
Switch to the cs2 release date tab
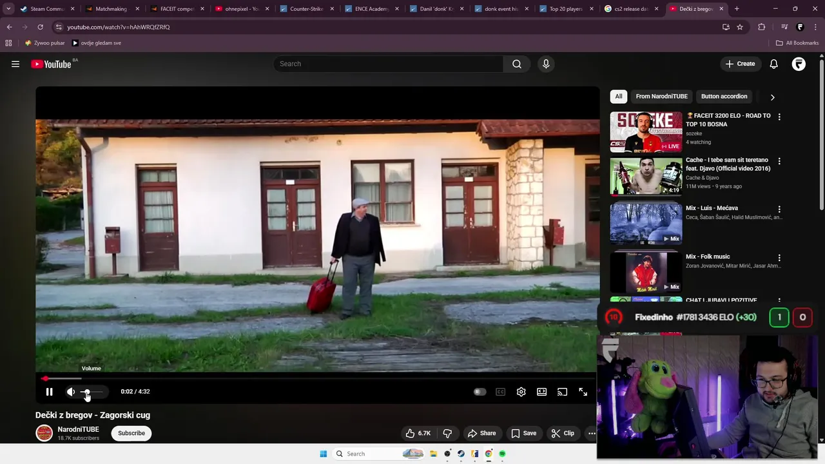click(x=630, y=9)
